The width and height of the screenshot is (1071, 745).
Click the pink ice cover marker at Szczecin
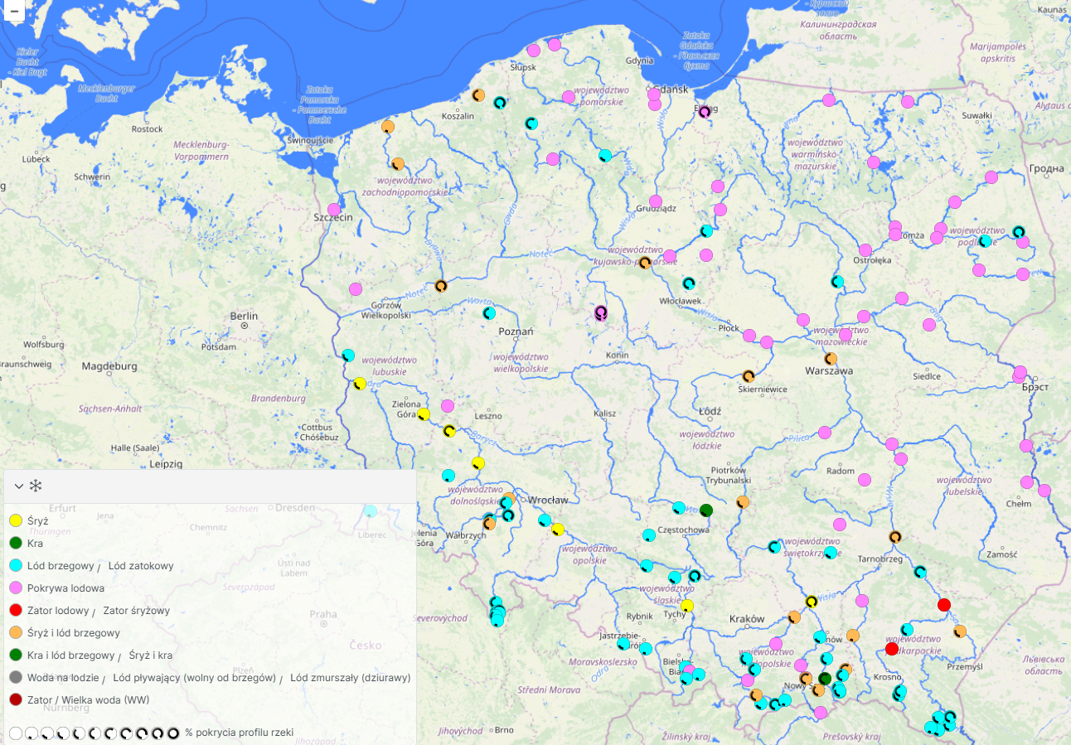[334, 210]
